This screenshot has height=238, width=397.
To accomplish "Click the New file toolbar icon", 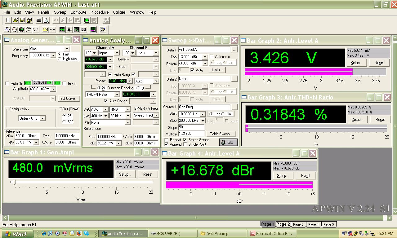I will (8, 20).
